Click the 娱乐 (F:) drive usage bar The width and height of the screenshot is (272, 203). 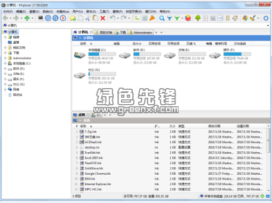click(237, 54)
